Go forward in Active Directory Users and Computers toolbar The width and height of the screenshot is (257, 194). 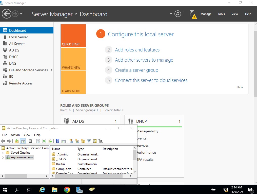[x=9, y=141]
